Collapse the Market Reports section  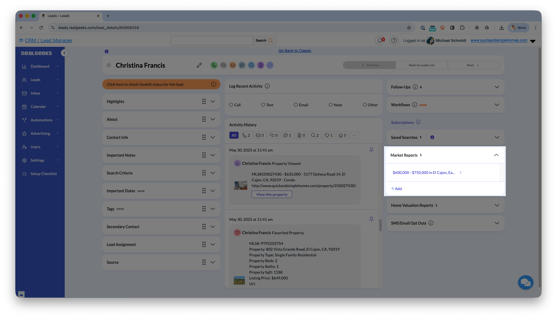(496, 155)
